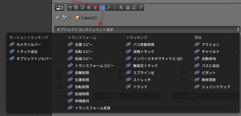The image size is (241, 116).
Task: Open the Physics properties tab
Action: [141, 8]
